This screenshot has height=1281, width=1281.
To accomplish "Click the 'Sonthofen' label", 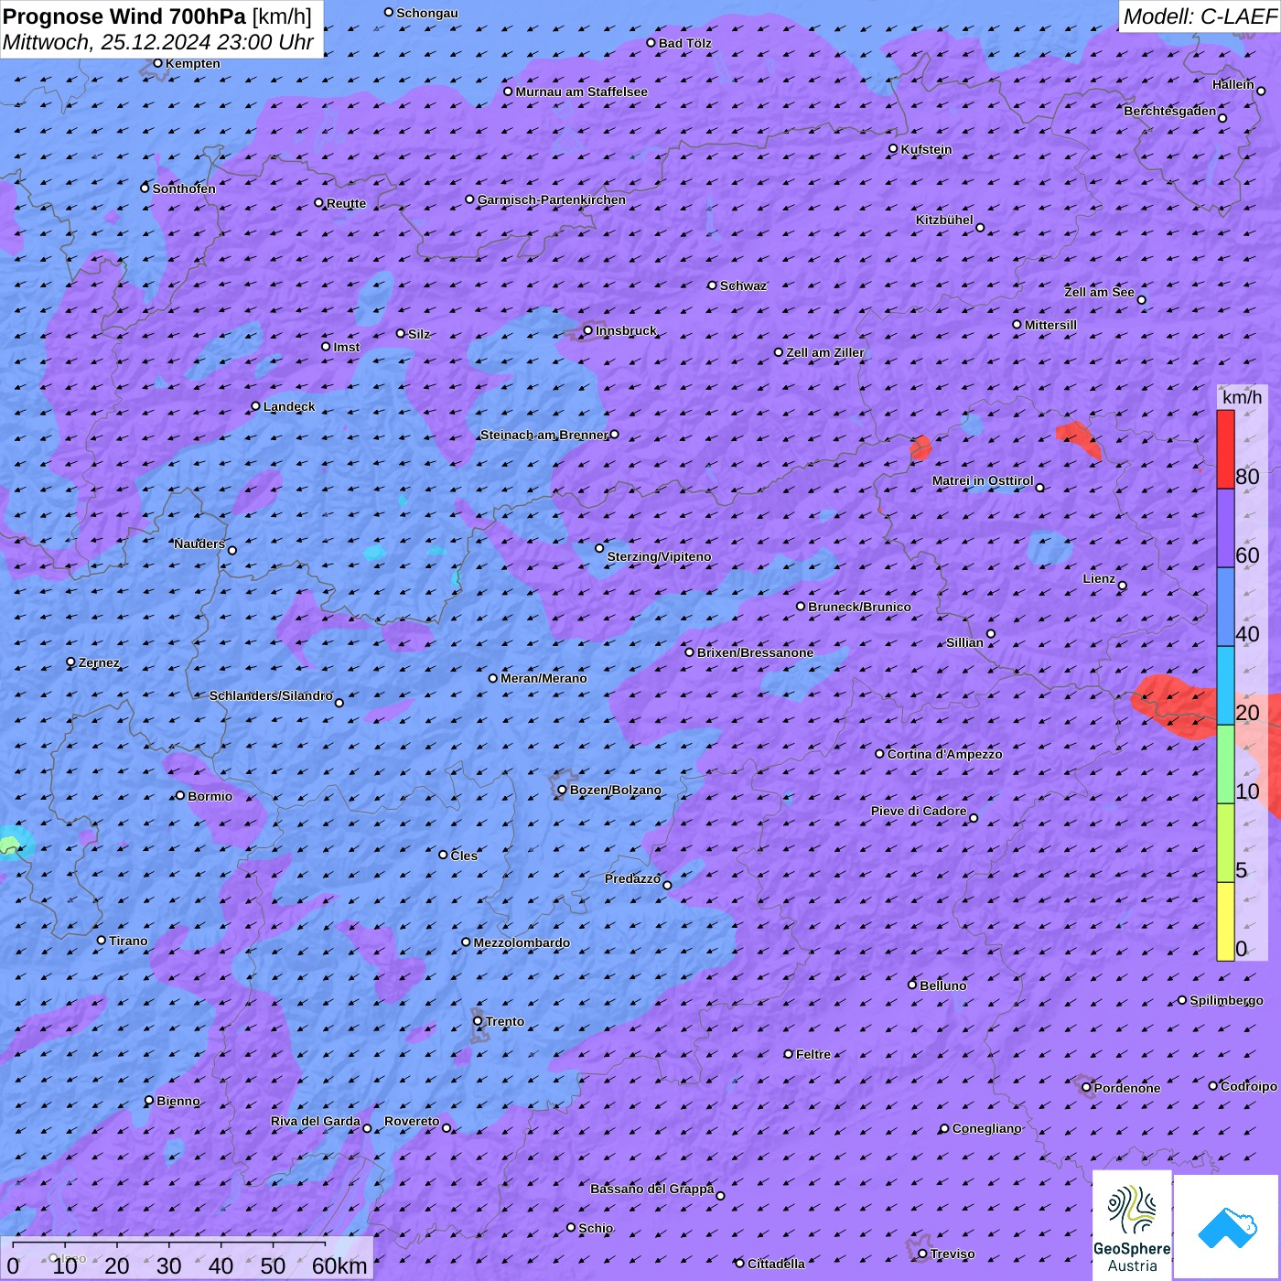I will pos(184,188).
